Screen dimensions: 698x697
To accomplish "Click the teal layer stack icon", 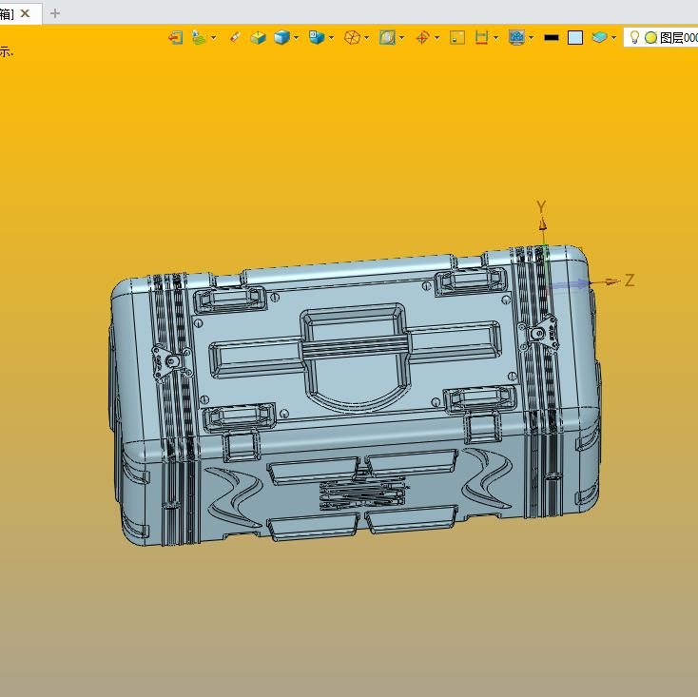I will (x=599, y=37).
